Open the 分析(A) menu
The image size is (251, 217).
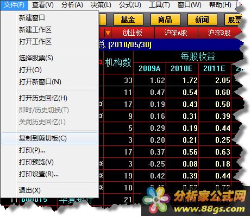point(72,5)
